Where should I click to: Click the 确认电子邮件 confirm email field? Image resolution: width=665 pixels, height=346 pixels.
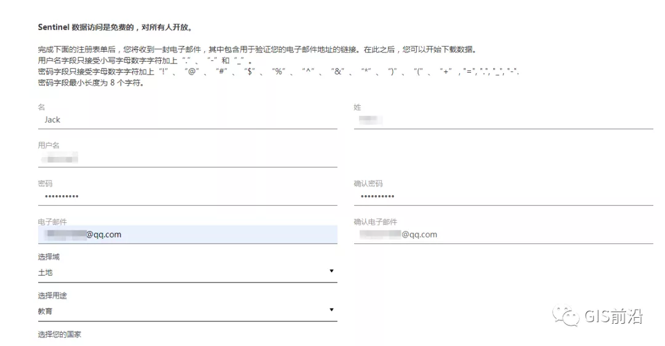pos(504,235)
